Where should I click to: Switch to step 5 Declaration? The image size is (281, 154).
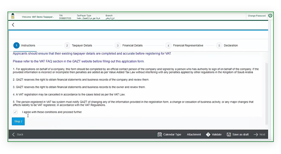(x=219, y=45)
